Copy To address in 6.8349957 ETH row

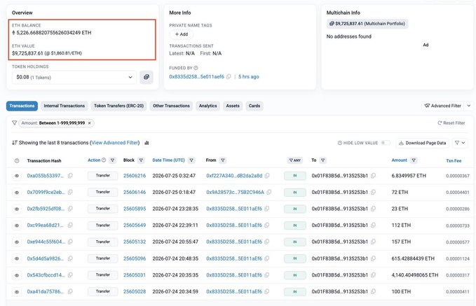click(373, 176)
